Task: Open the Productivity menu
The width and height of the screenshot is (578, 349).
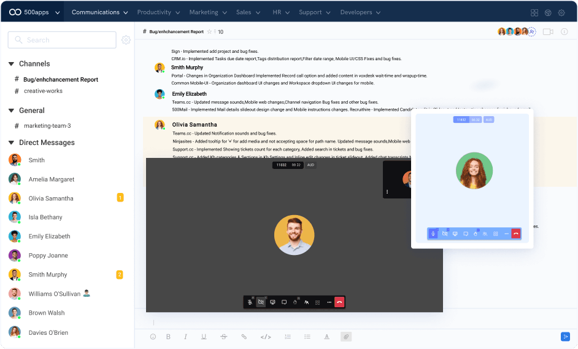Action: click(x=158, y=12)
